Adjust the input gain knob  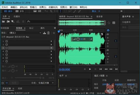(13, 67)
